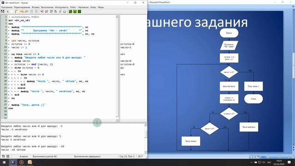Click the green Robot remote control icon
The image size is (295, 166).
point(75,12)
